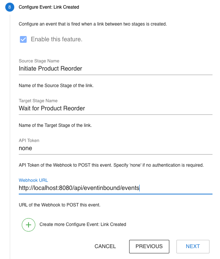Click Create more Configure Event: Link Created

tap(83, 224)
